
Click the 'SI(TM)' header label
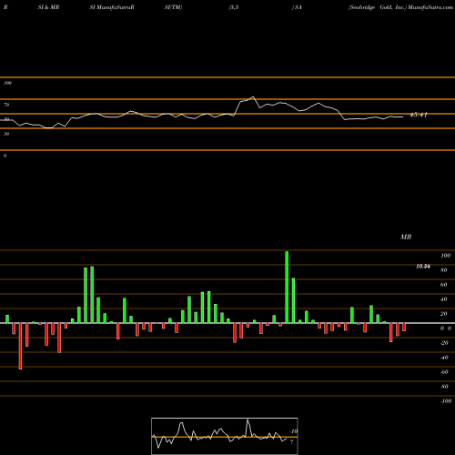tap(173, 7)
